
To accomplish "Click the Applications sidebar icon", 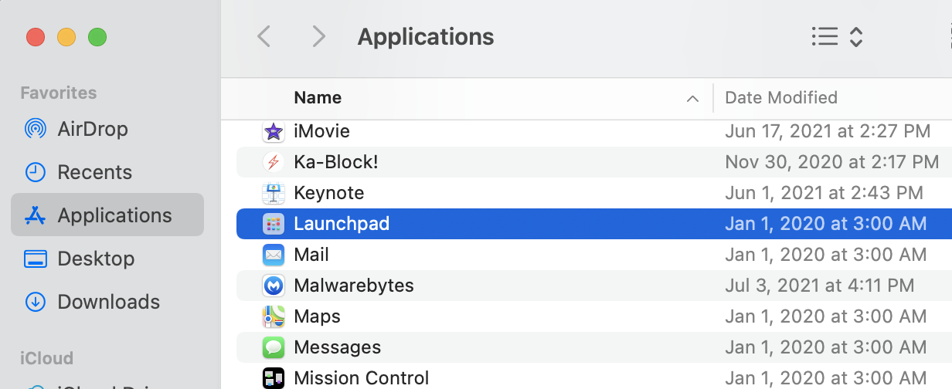I will tap(35, 215).
